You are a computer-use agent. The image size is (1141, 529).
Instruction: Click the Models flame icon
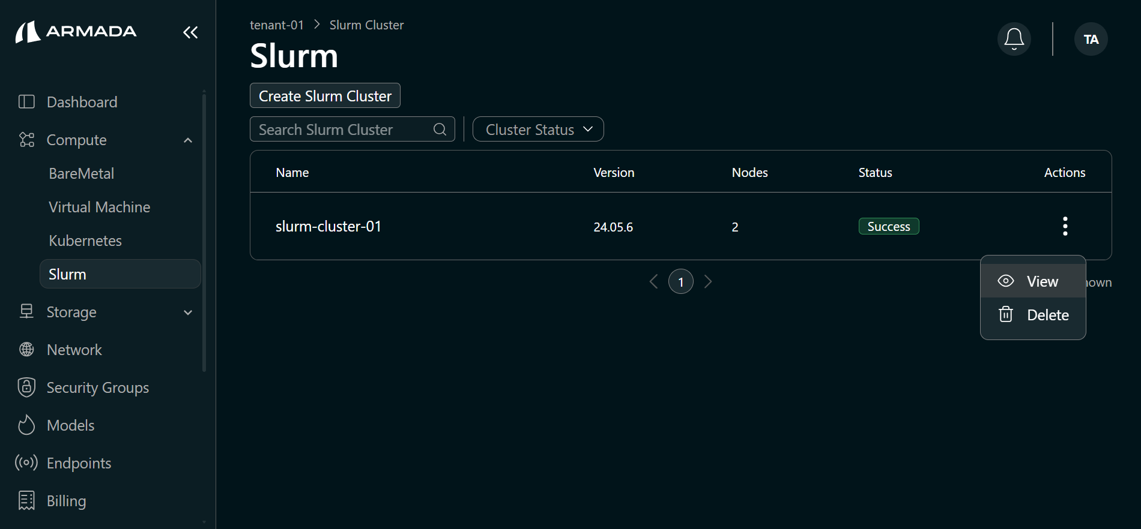coord(26,425)
